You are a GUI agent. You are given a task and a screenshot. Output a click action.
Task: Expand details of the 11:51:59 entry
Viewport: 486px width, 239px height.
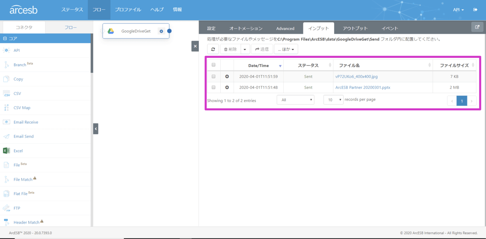point(227,76)
